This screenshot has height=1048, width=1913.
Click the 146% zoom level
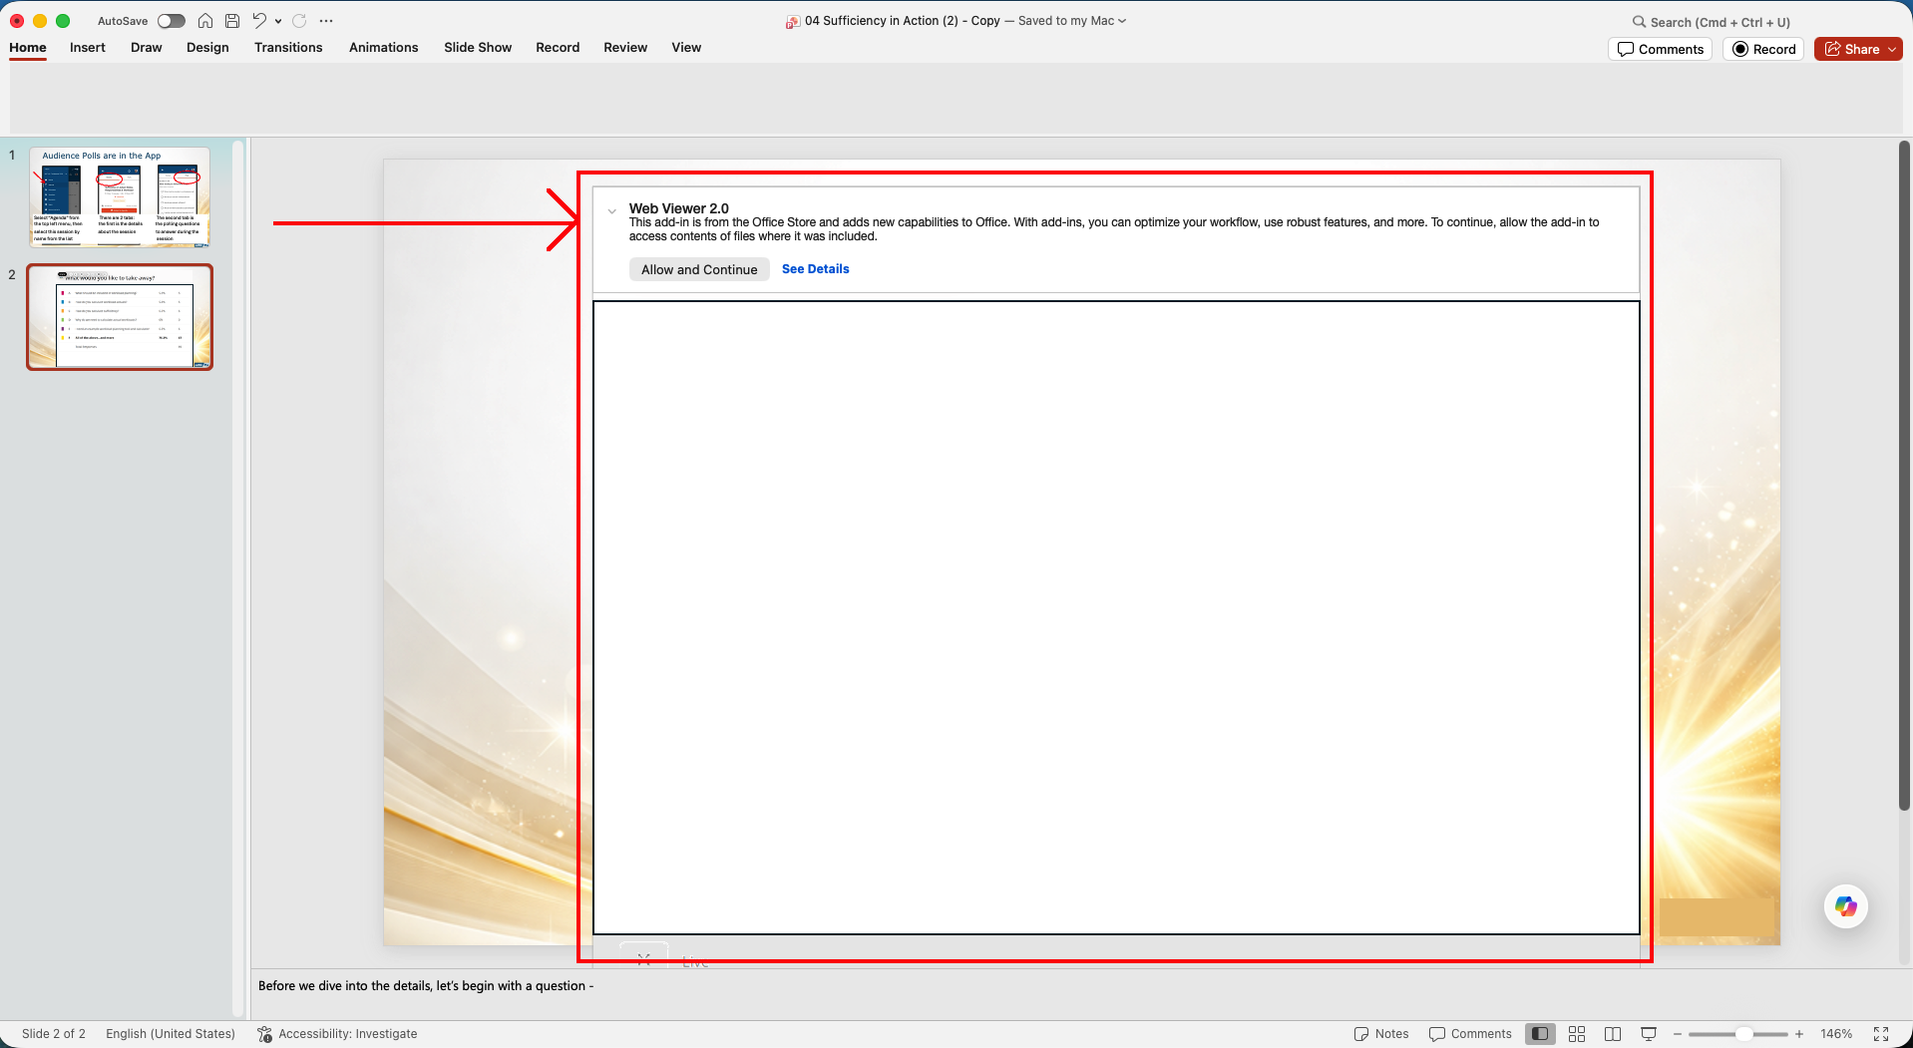point(1836,1034)
